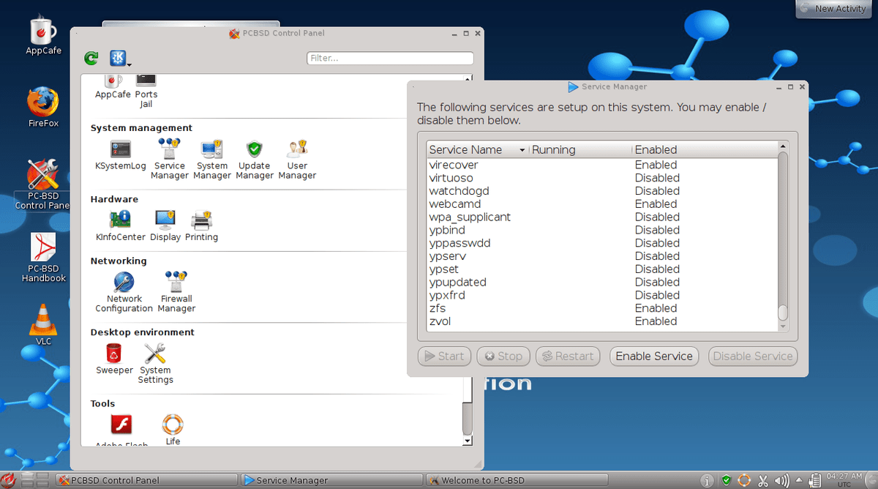Click the Life Preserver tray icon
This screenshot has width=878, height=489.
click(x=744, y=481)
